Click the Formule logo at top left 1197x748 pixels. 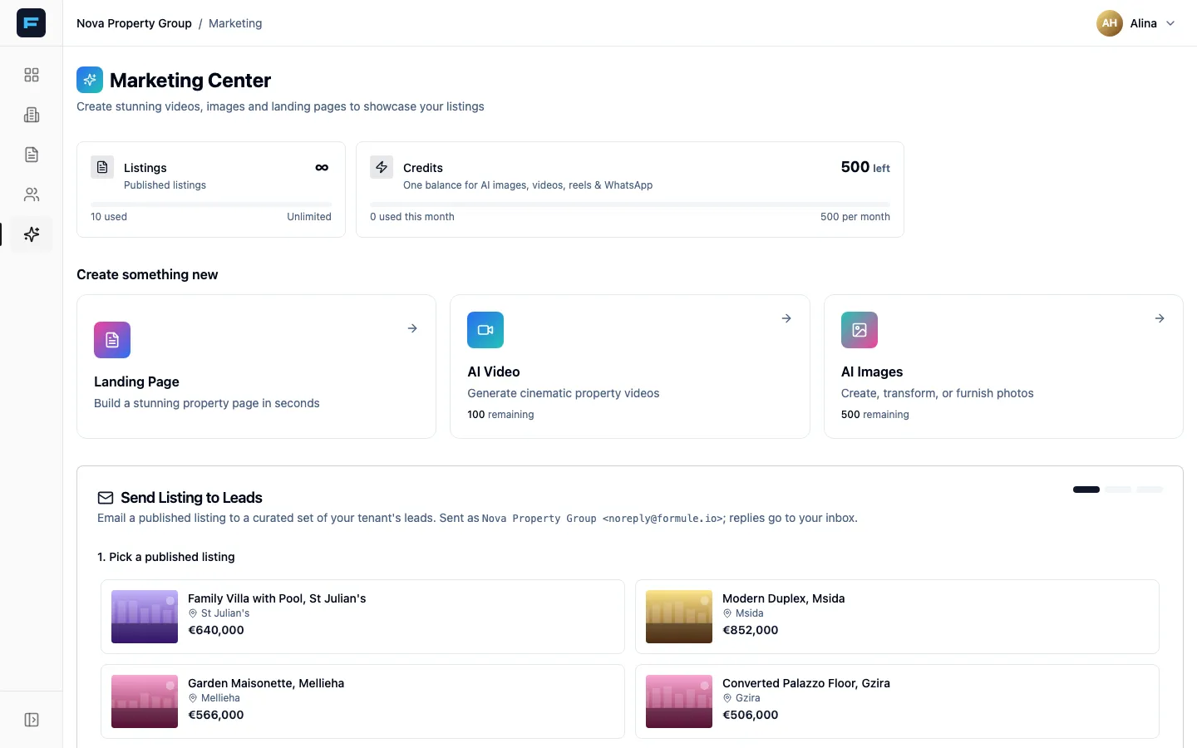(x=31, y=22)
